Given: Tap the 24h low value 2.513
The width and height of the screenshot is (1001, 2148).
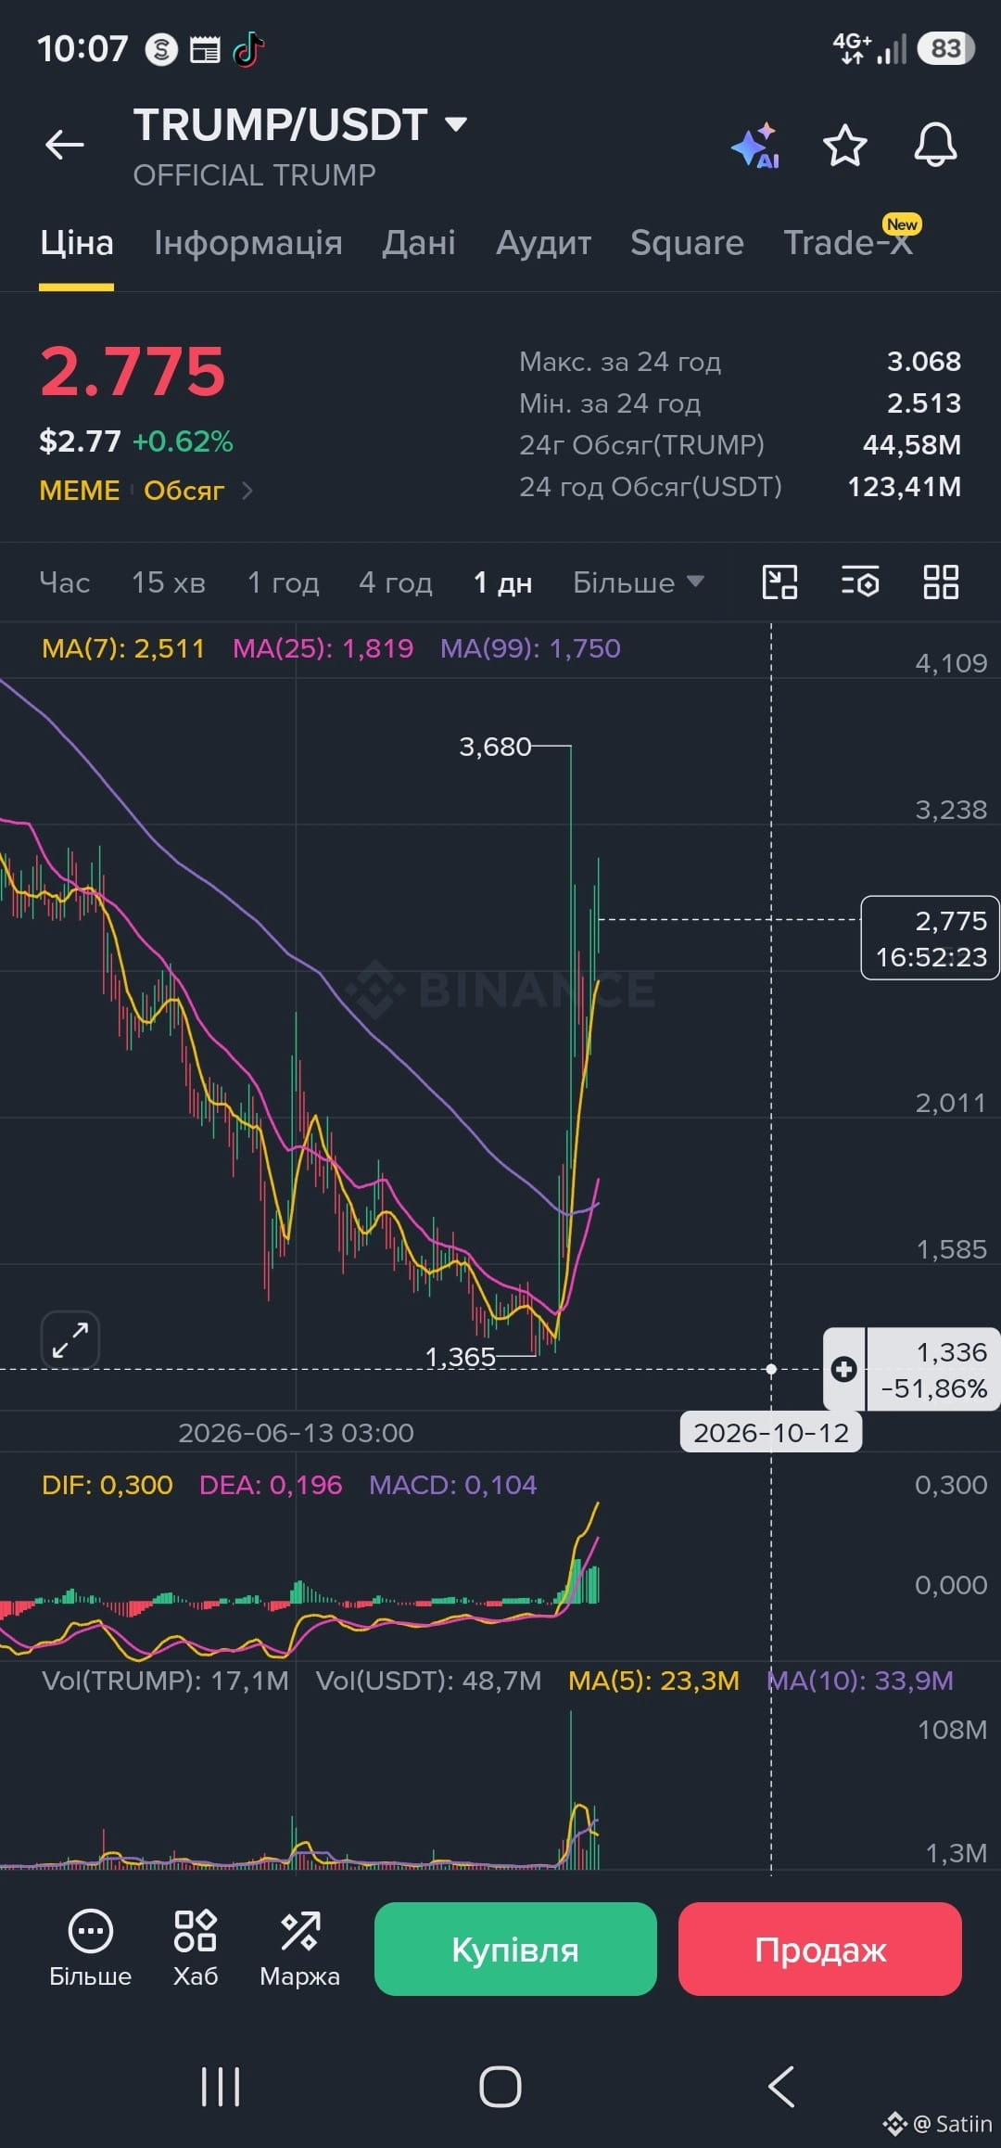Looking at the screenshot, I should [924, 403].
